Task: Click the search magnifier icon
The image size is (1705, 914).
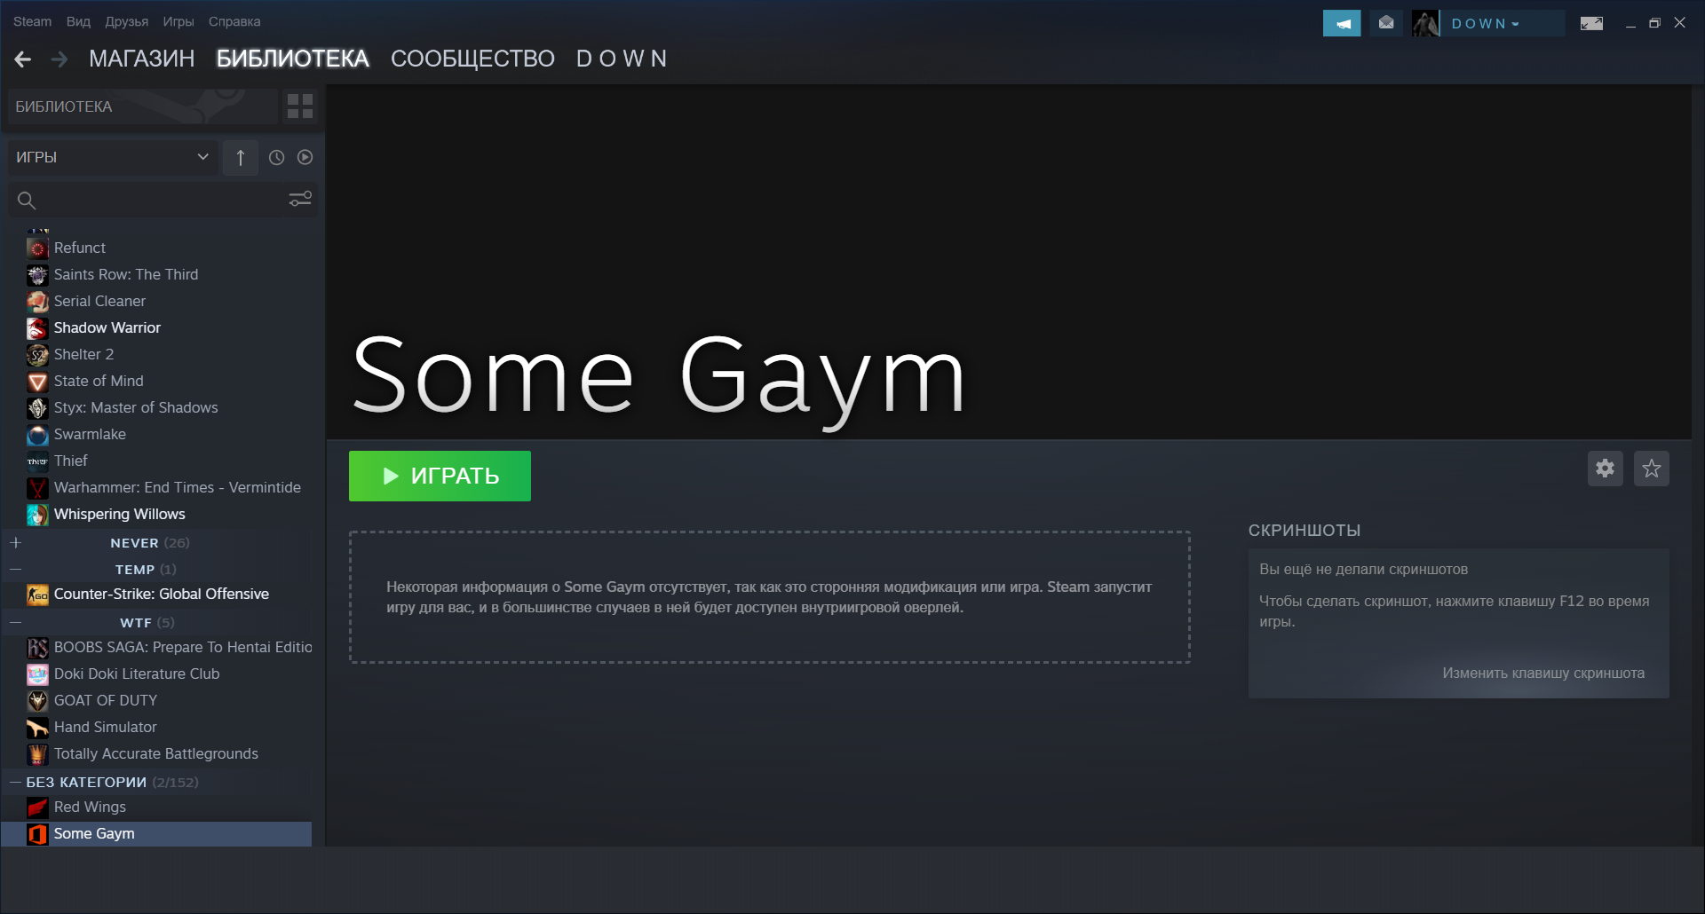Action: click(x=27, y=201)
